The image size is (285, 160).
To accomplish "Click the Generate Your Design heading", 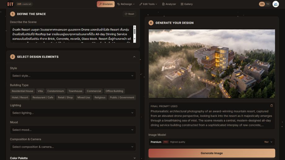I will click(x=174, y=23).
